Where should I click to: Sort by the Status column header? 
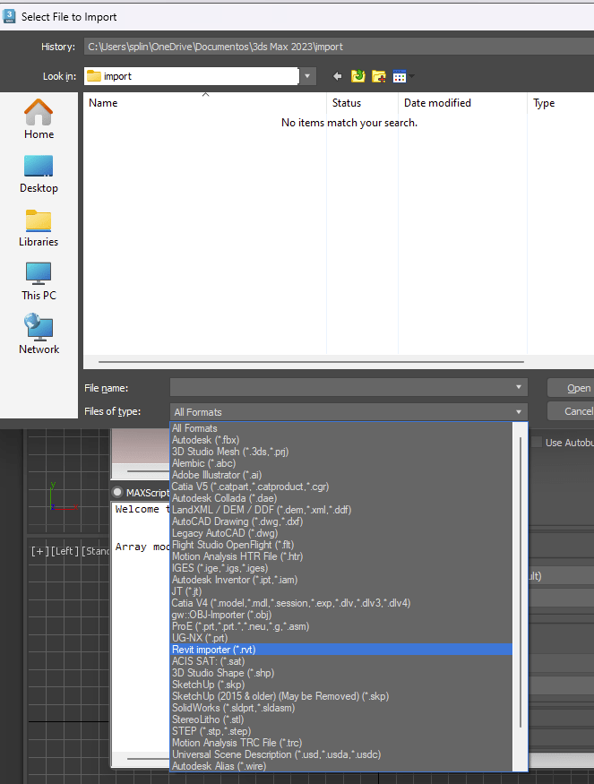(363, 102)
